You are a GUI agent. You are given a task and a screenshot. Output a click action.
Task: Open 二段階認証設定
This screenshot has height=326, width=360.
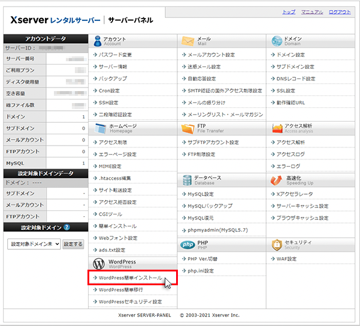pyautogui.click(x=115, y=114)
